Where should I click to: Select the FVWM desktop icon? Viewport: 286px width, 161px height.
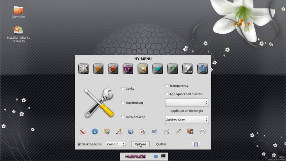point(202,69)
